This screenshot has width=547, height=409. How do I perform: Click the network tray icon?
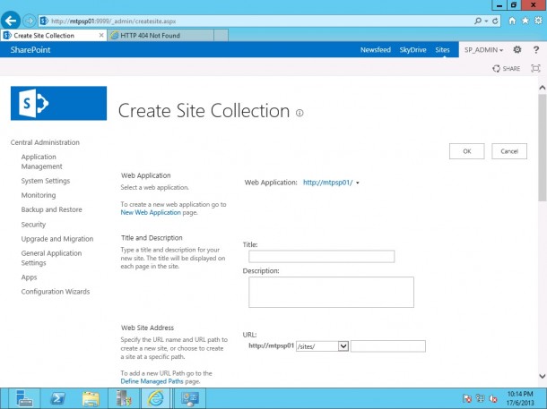481,398
